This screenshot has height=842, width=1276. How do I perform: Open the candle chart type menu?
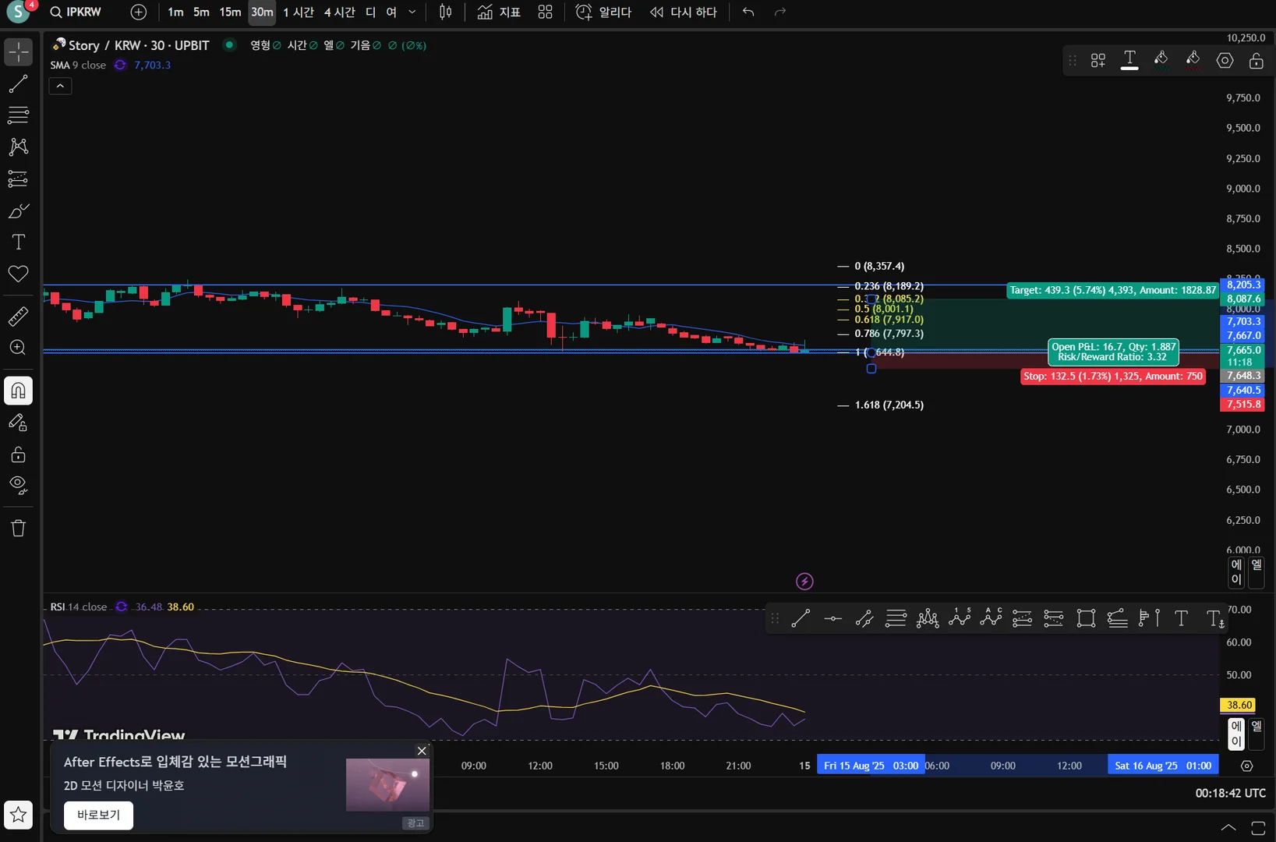tap(445, 12)
